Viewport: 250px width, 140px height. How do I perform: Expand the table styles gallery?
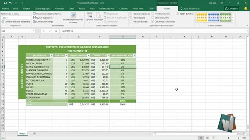click(233, 21)
